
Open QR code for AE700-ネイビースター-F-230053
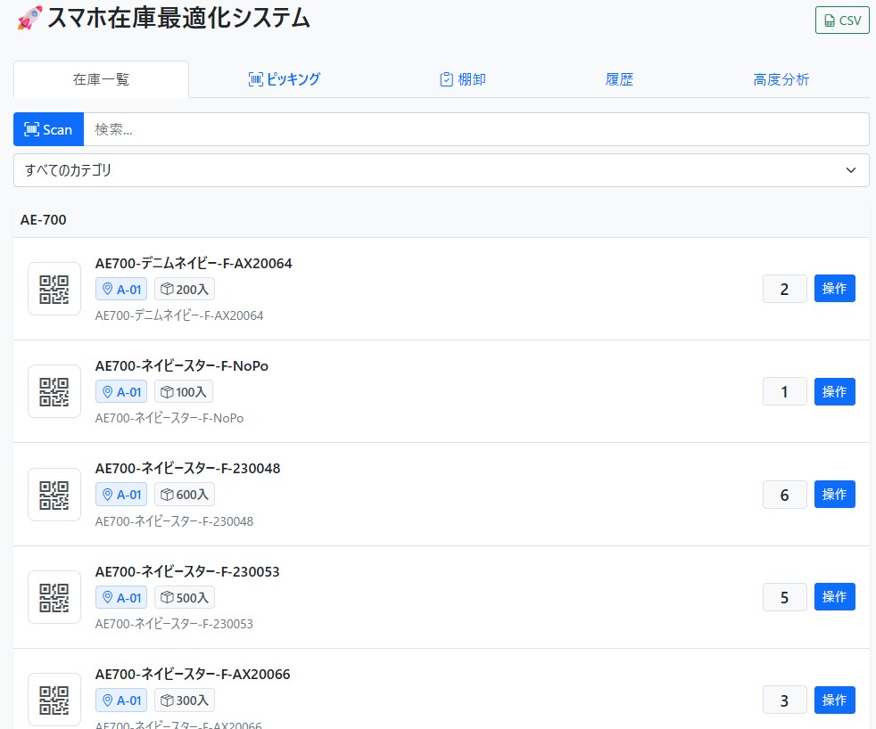[x=54, y=597]
